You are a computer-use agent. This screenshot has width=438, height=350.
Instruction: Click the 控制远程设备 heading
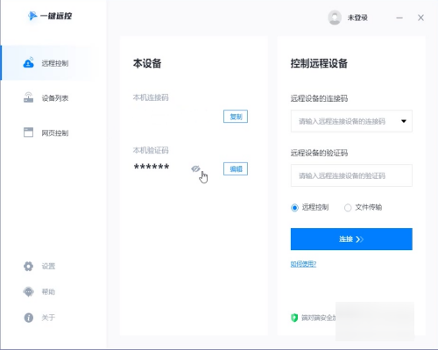pos(319,63)
